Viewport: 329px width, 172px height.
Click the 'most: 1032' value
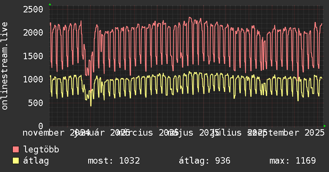pyautogui.click(x=114, y=161)
